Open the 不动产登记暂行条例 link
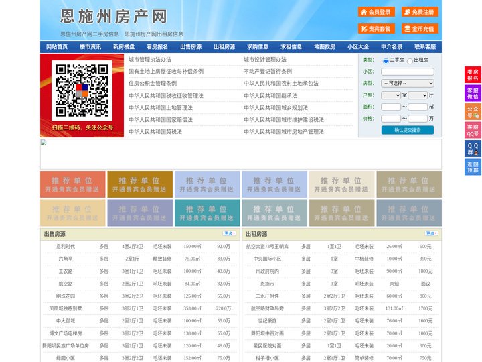This screenshot has width=482, height=362. 268,72
